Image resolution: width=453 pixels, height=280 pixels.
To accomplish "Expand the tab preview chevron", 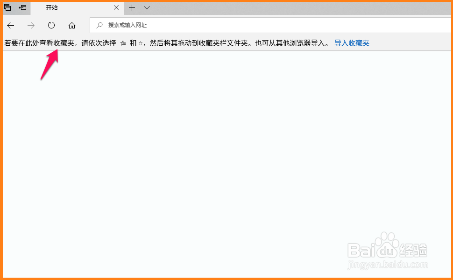I will coord(147,8).
